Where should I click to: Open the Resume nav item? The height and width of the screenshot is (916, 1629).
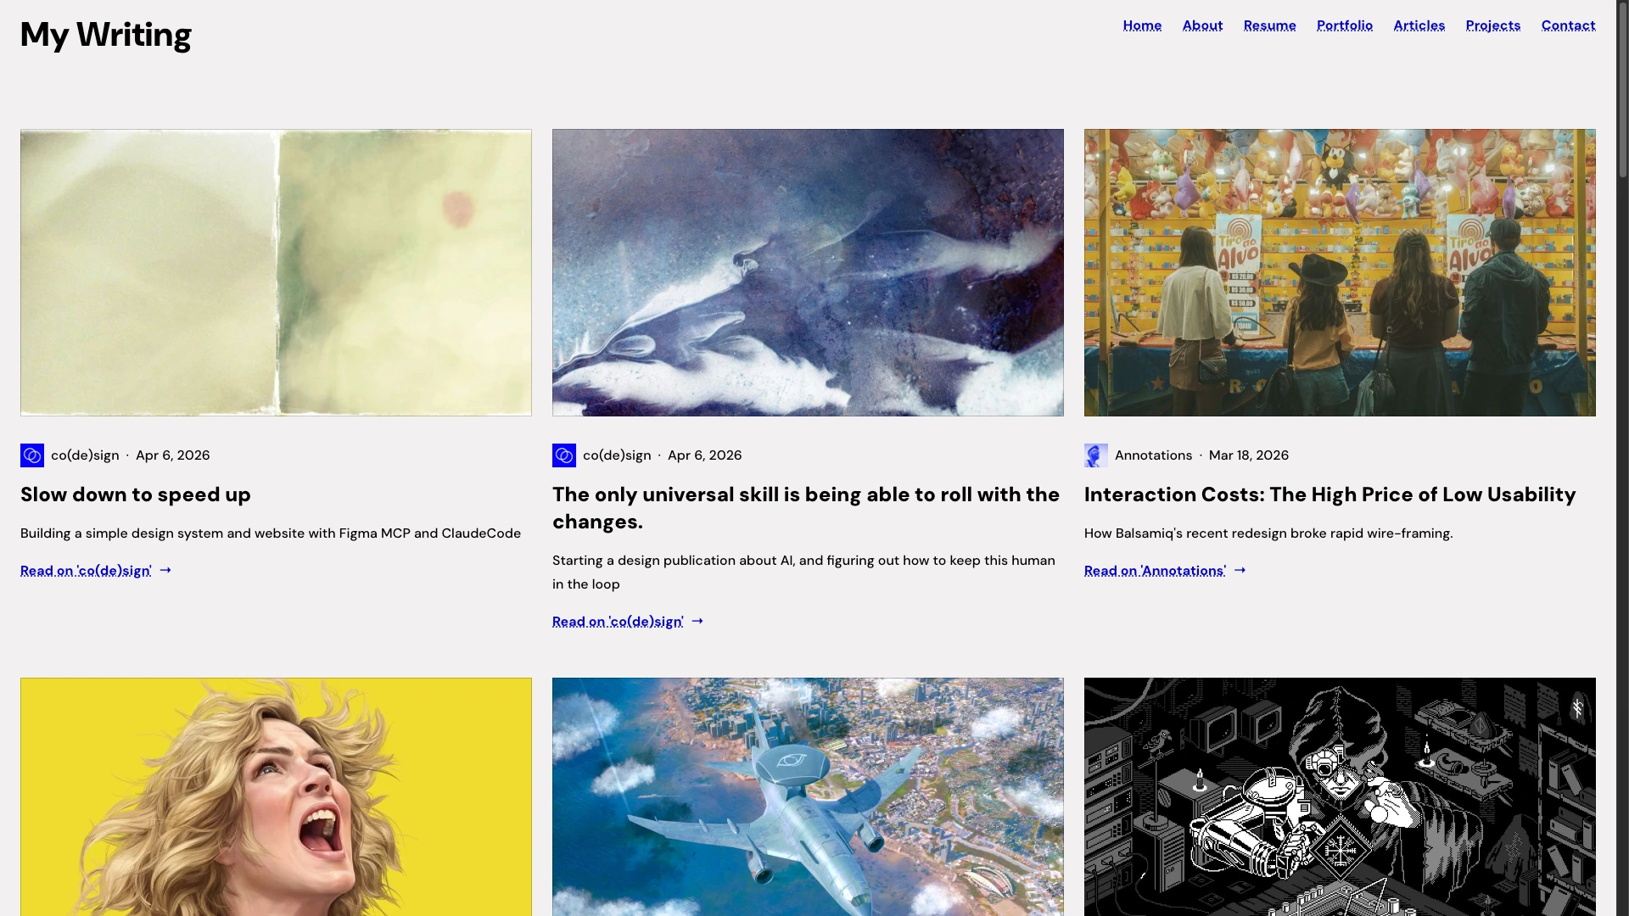point(1269,25)
